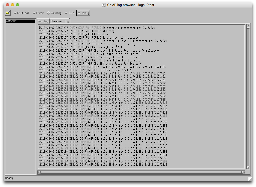
Task: Click the up arrow on the vertical scrollbar
Action: coord(248,25)
